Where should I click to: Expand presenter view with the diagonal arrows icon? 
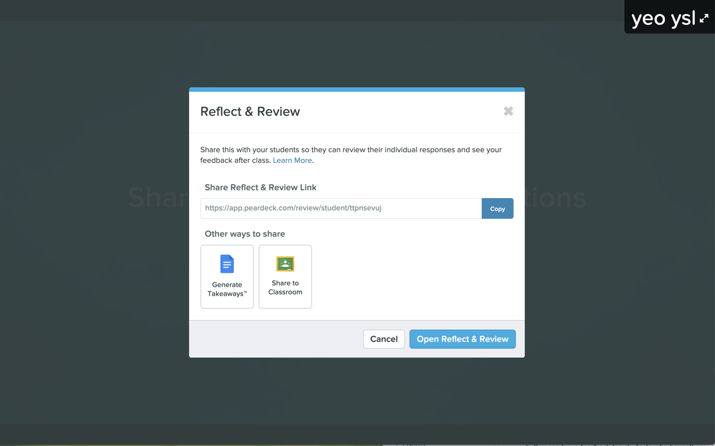(705, 18)
